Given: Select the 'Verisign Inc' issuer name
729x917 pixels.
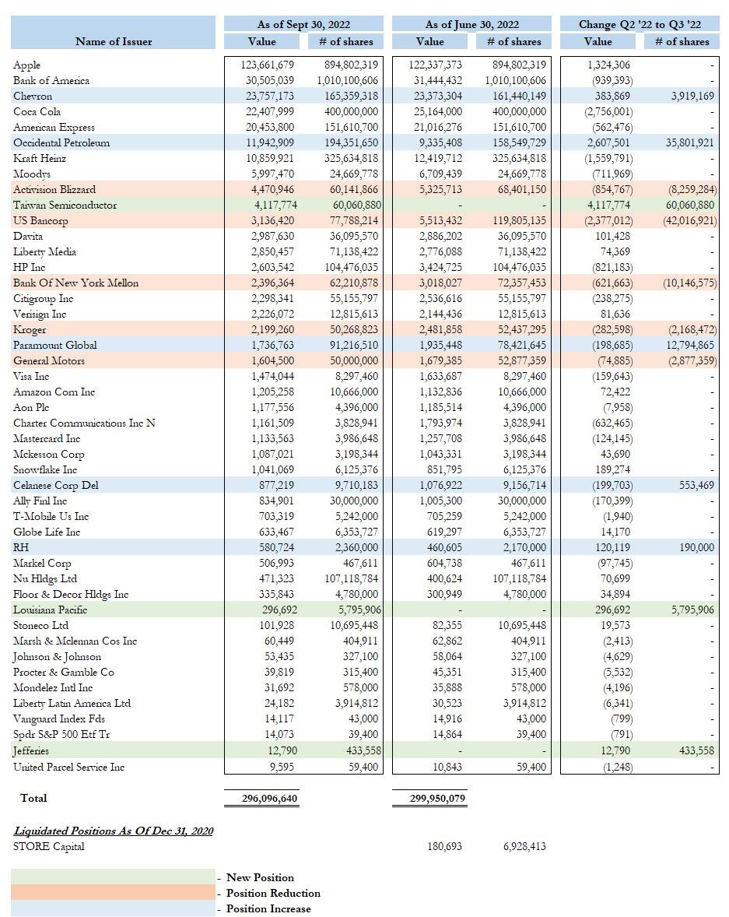Looking at the screenshot, I should pyautogui.click(x=40, y=314).
